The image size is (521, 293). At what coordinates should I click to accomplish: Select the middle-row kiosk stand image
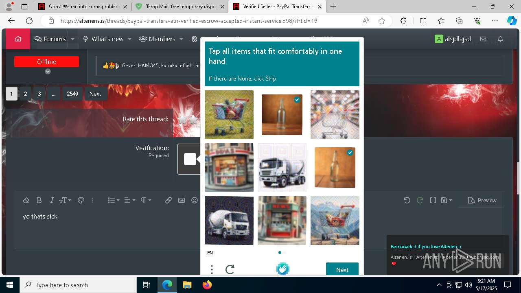[x=229, y=168]
